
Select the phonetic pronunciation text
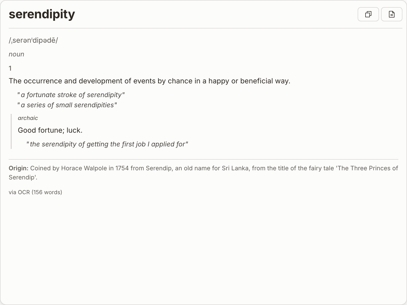point(33,40)
